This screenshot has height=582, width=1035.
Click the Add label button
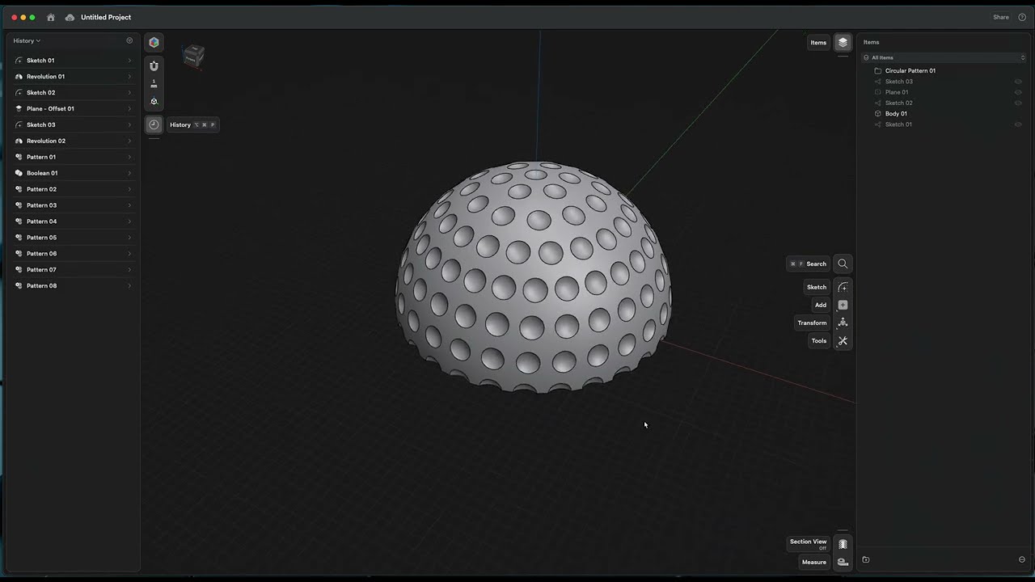point(821,305)
